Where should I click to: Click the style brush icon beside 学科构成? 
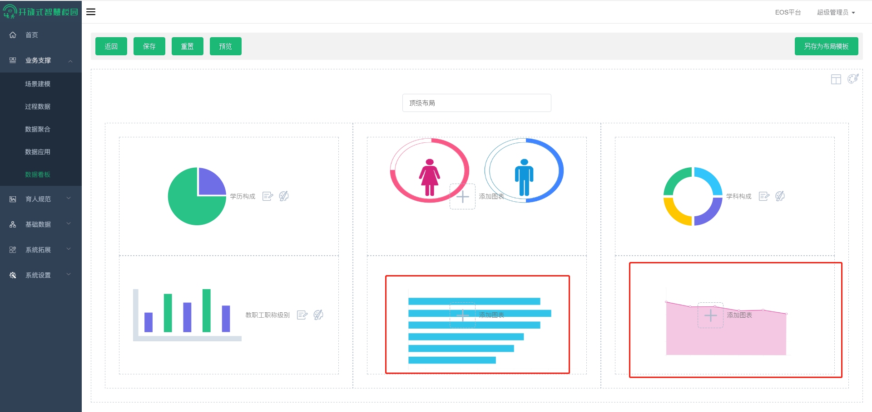pyautogui.click(x=780, y=196)
